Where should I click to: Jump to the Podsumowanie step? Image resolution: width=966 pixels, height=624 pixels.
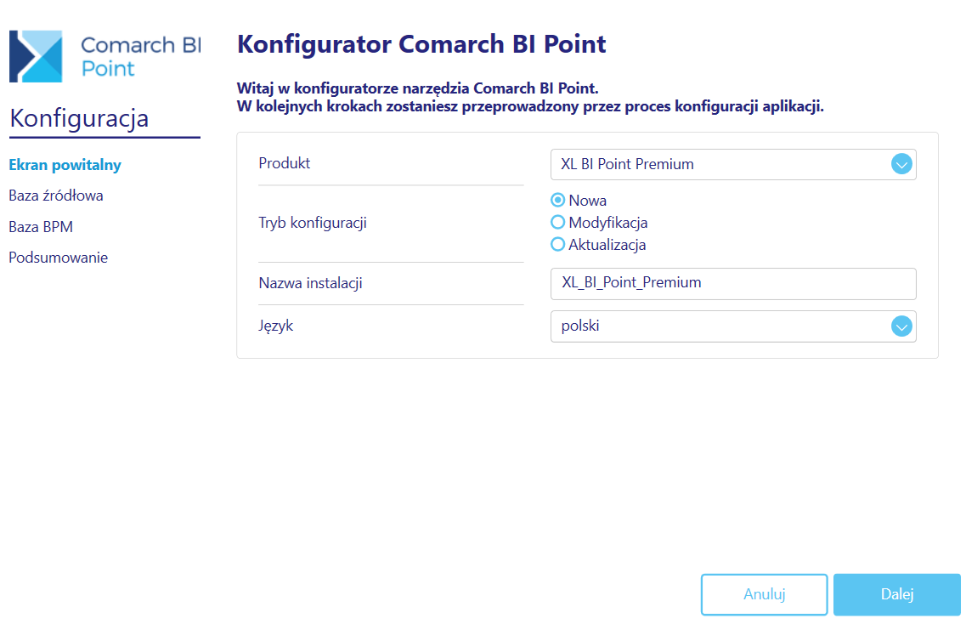[58, 258]
